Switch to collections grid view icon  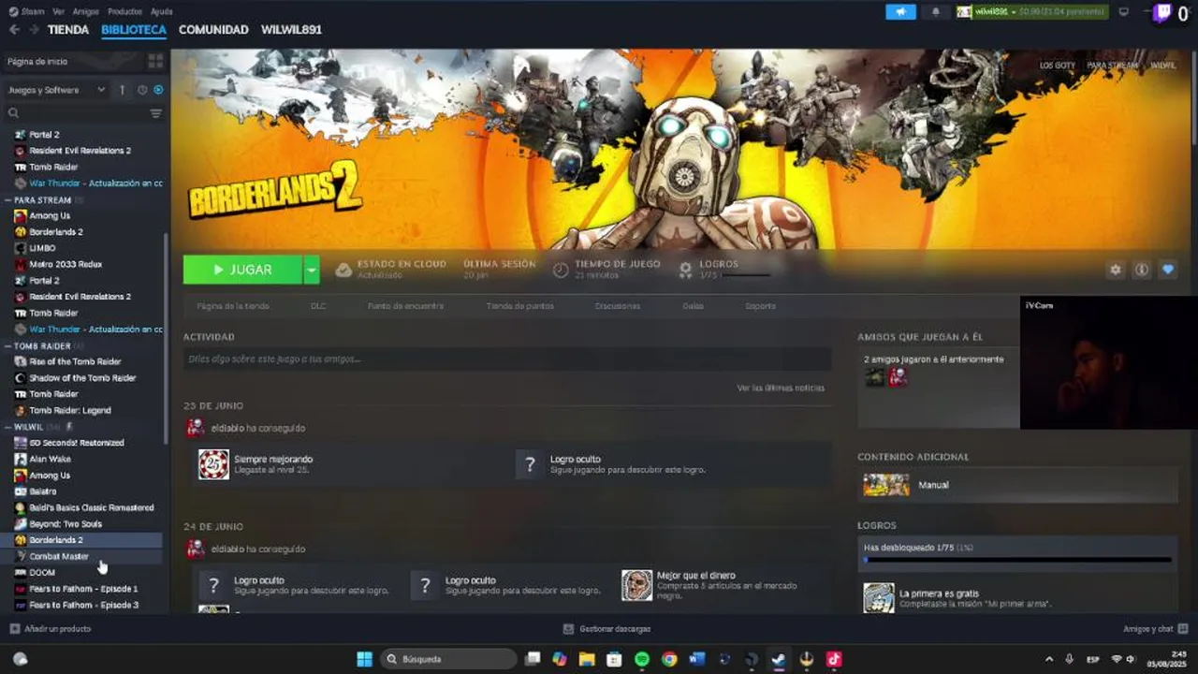[x=155, y=61]
